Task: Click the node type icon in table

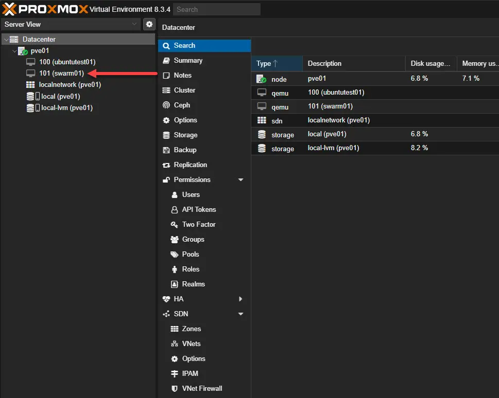Action: click(262, 79)
